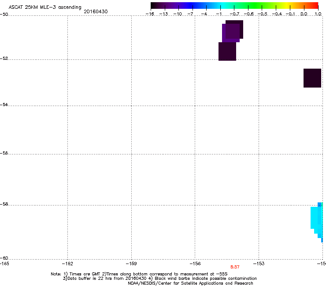Select the date label 20160430 under the title
The width and height of the screenshot is (326, 286).
pos(96,11)
